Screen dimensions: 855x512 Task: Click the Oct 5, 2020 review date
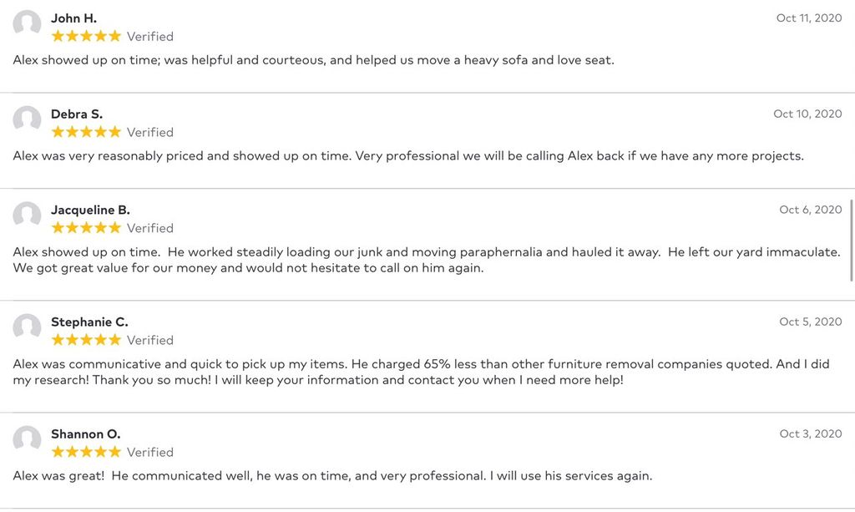811,322
